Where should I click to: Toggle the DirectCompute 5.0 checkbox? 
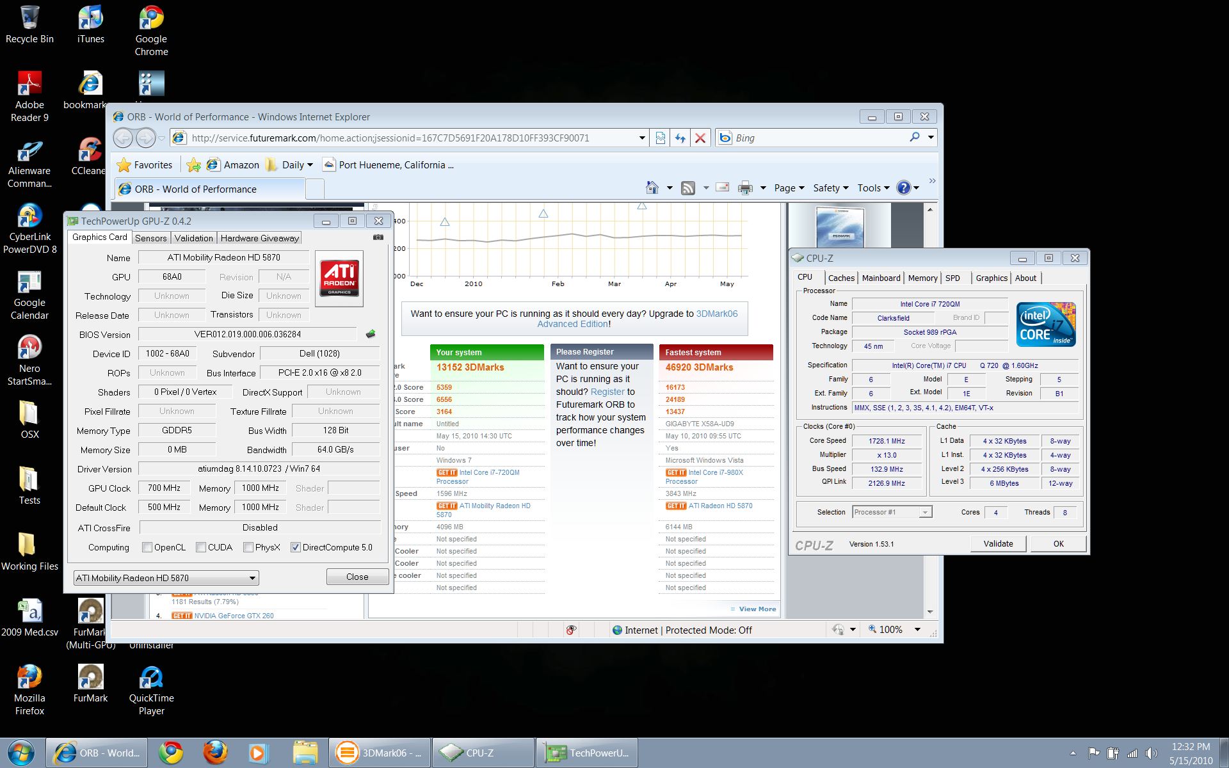(x=296, y=547)
